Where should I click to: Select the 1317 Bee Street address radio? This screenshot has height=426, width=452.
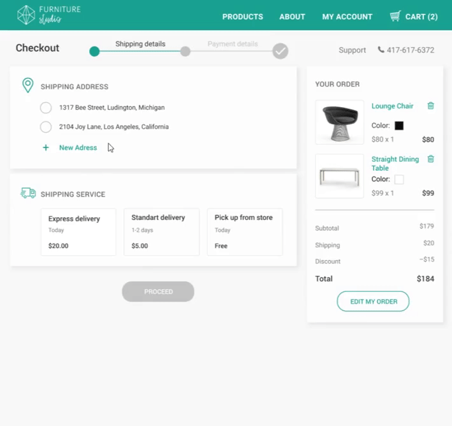[x=46, y=108]
